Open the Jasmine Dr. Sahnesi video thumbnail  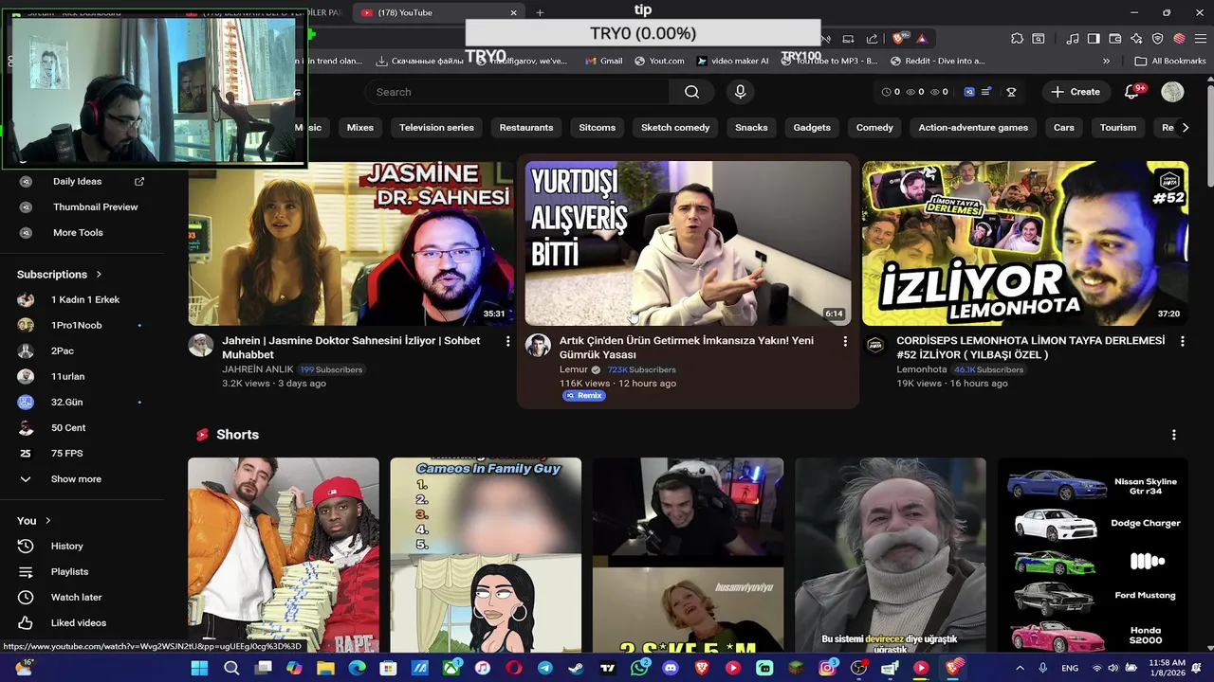pyautogui.click(x=351, y=243)
